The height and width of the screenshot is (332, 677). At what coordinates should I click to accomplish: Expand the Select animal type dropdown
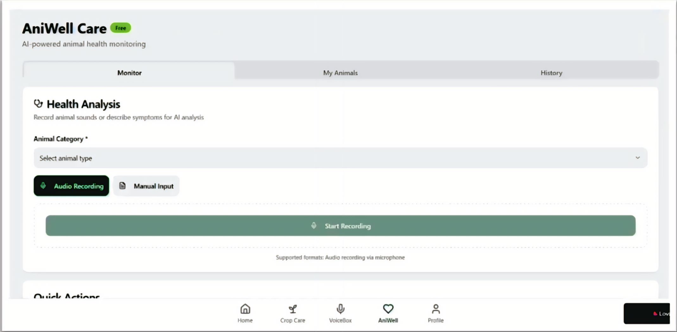[340, 158]
